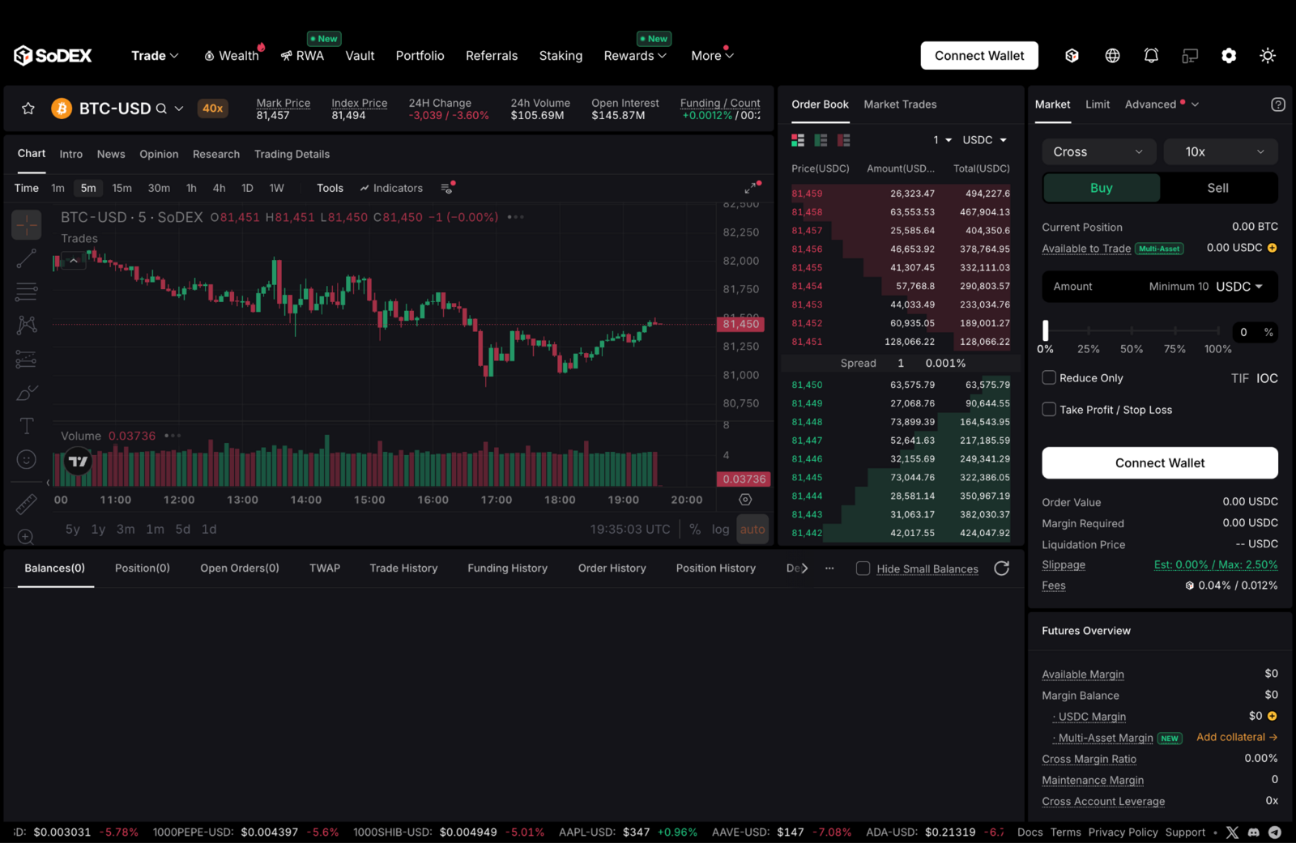Click Add collateral link
This screenshot has width=1296, height=843.
(1237, 737)
